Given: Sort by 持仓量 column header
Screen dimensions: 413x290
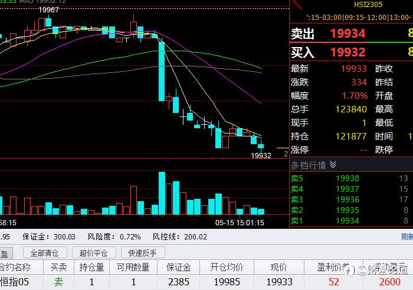Looking at the screenshot, I should pyautogui.click(x=91, y=268).
